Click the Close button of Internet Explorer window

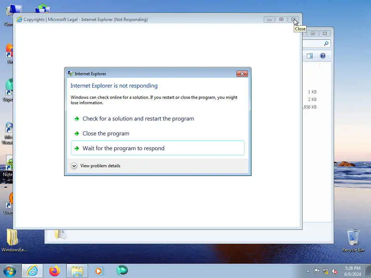[x=293, y=20]
